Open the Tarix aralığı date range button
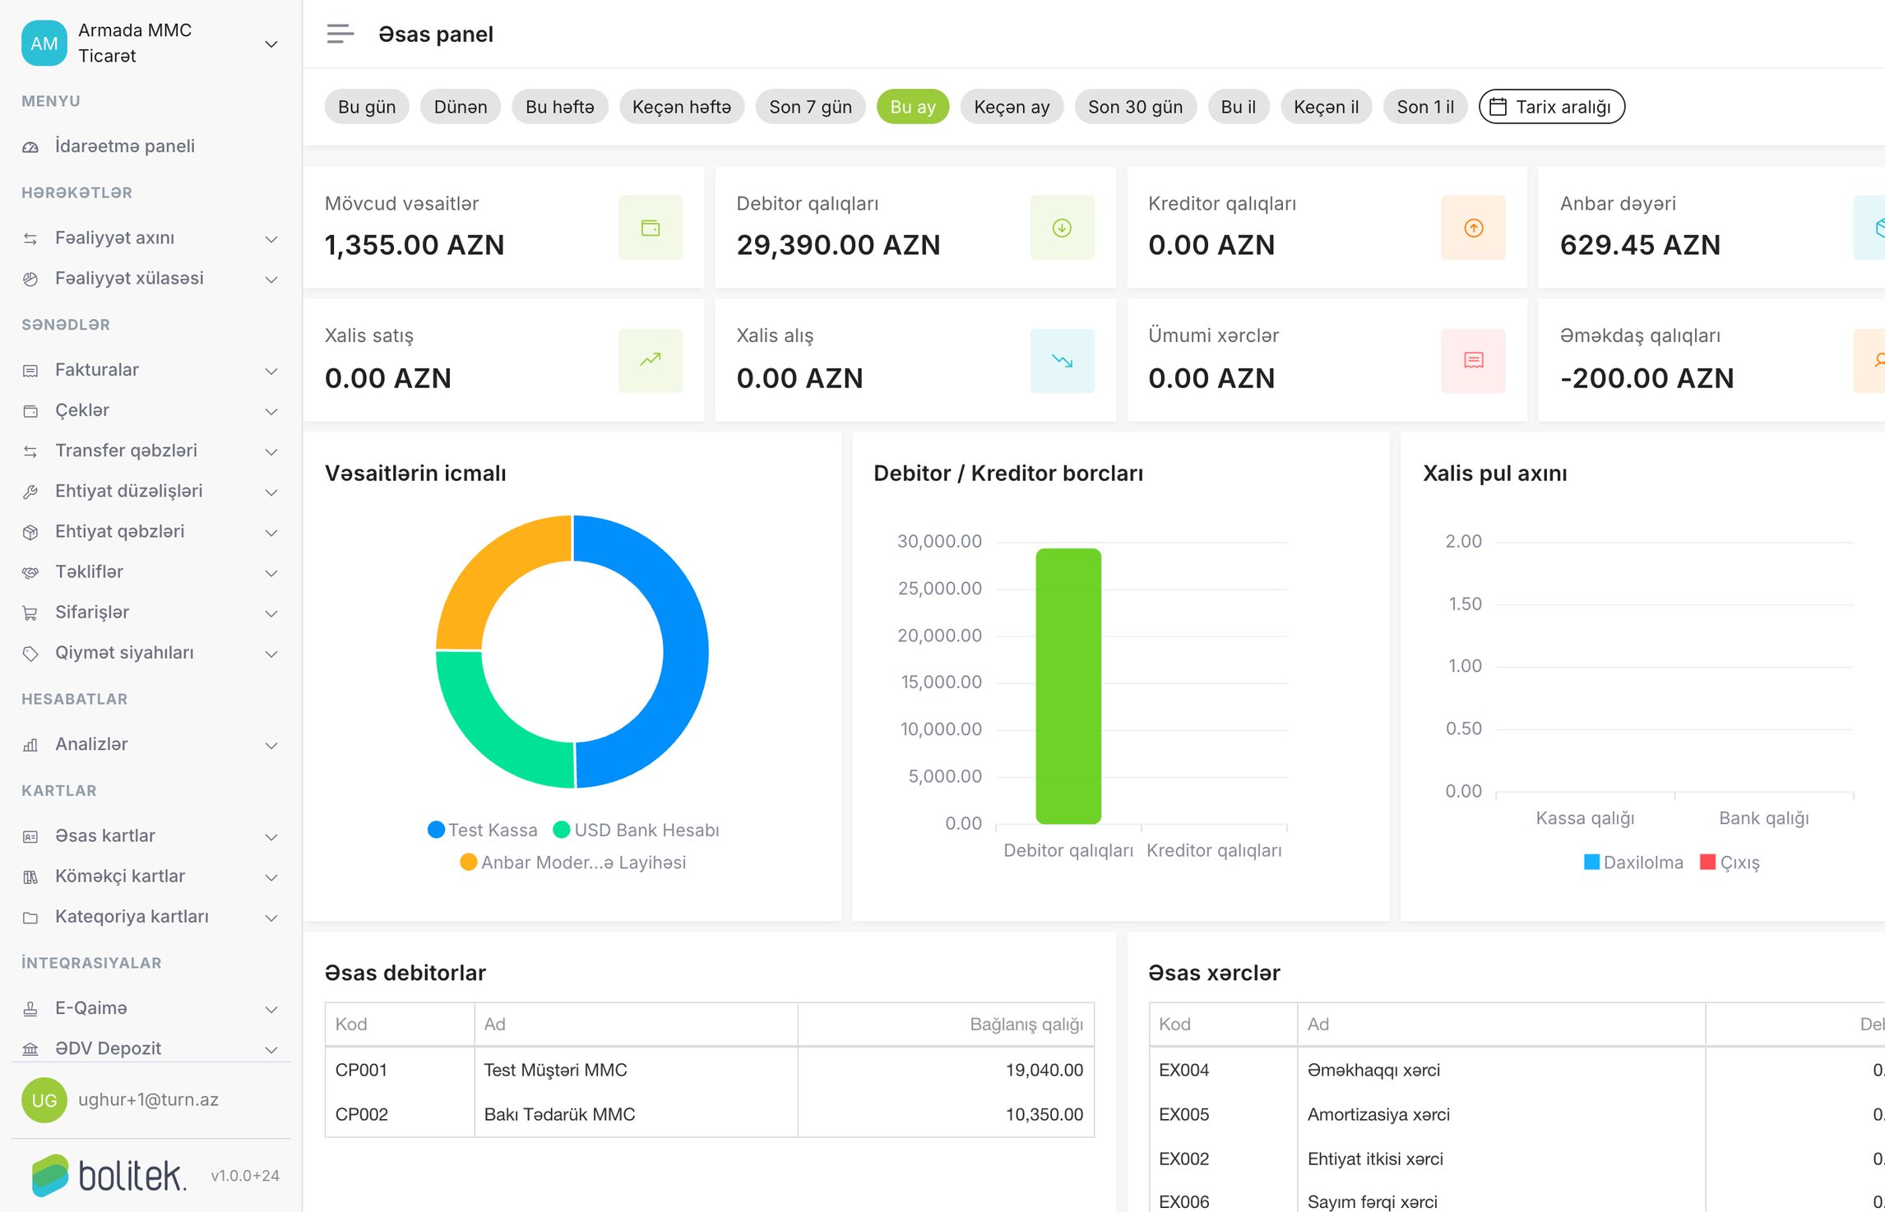 (1551, 107)
